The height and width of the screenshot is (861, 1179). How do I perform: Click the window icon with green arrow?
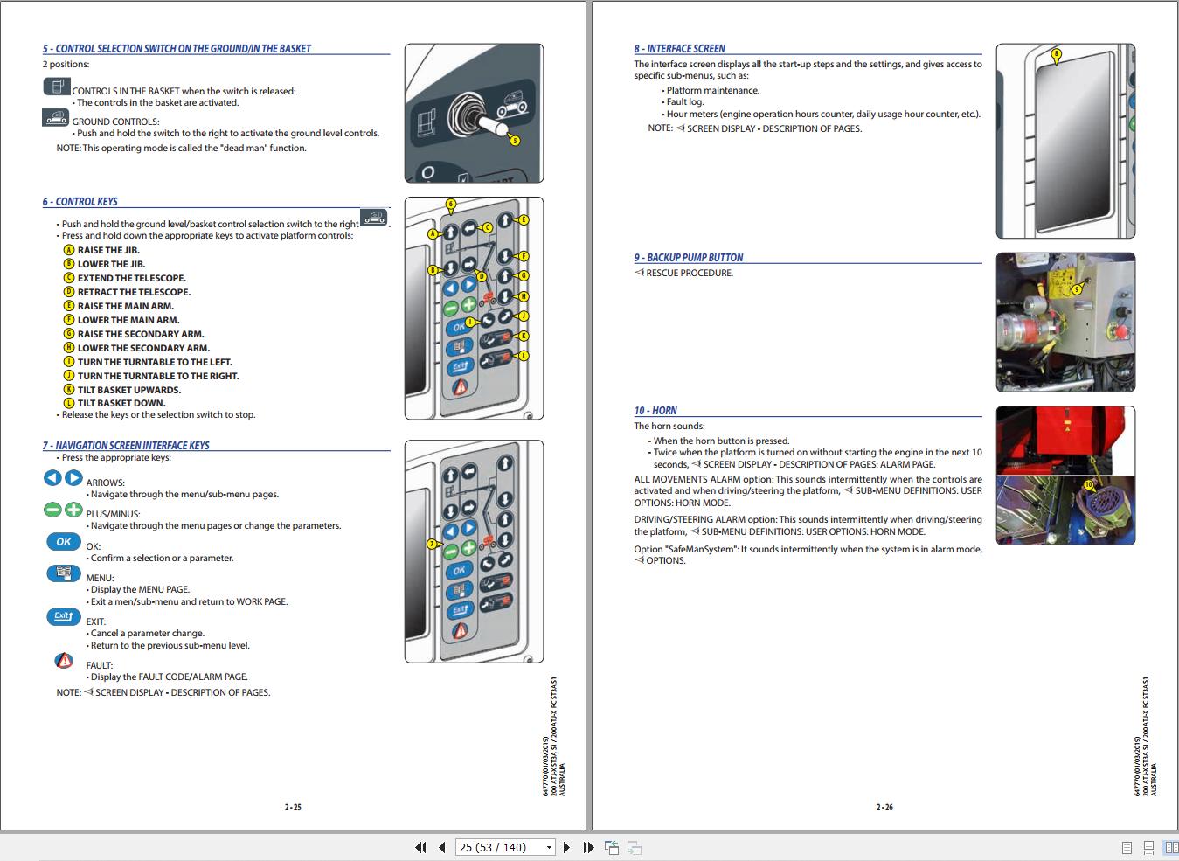pos(612,847)
